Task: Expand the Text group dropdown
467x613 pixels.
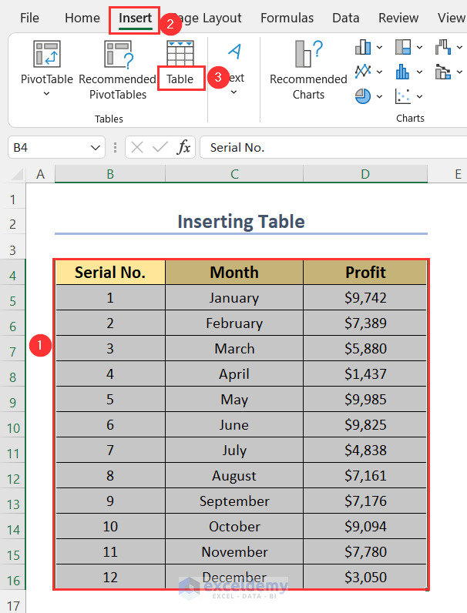Action: click(x=234, y=92)
